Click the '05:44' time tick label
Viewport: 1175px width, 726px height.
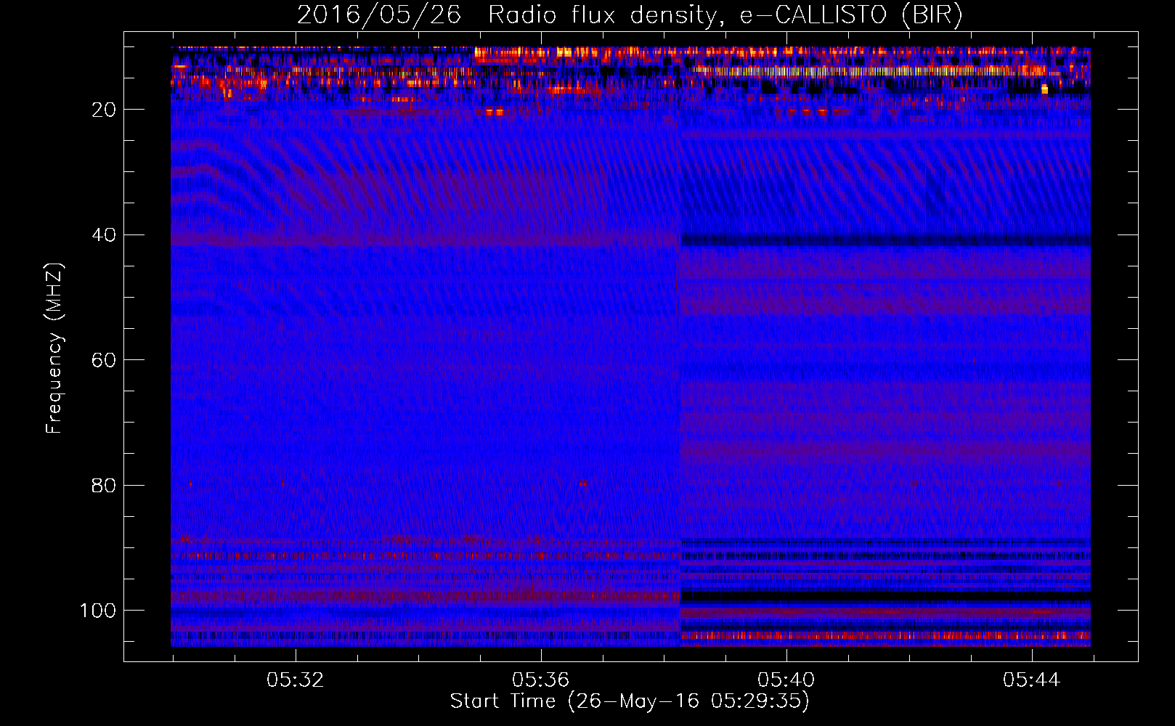(x=1031, y=680)
